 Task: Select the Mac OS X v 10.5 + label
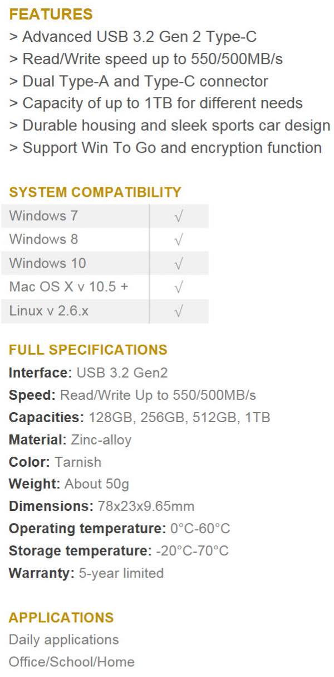[x=68, y=287]
